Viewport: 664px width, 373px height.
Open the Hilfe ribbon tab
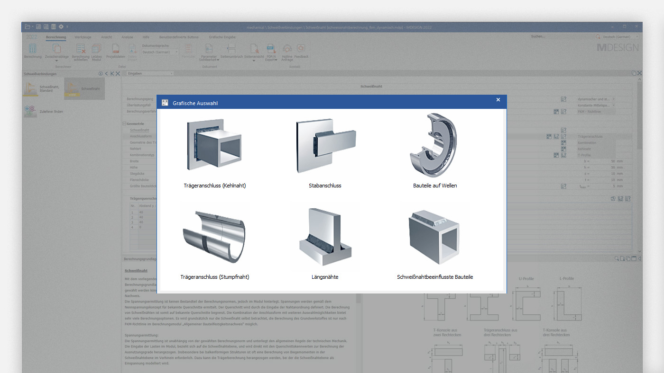click(x=146, y=37)
